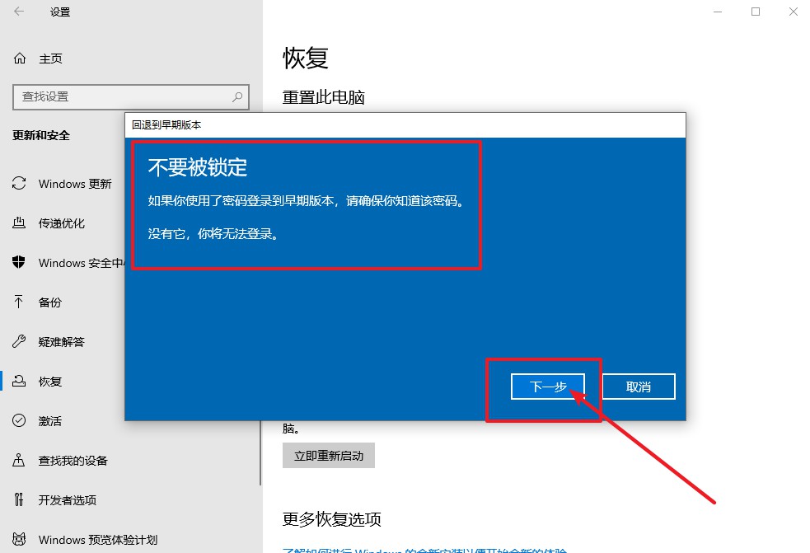
Task: Select the 备份 upload-arrow icon
Action: pos(18,302)
